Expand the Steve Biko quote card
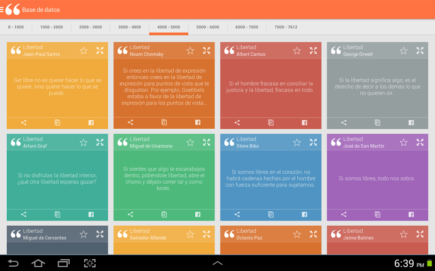Viewport: 435px width, 271px height. point(313,142)
